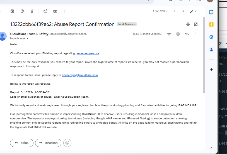This screenshot has height=155, width=227.
Task: Open the toolbar's more options menu
Action: point(64,11)
